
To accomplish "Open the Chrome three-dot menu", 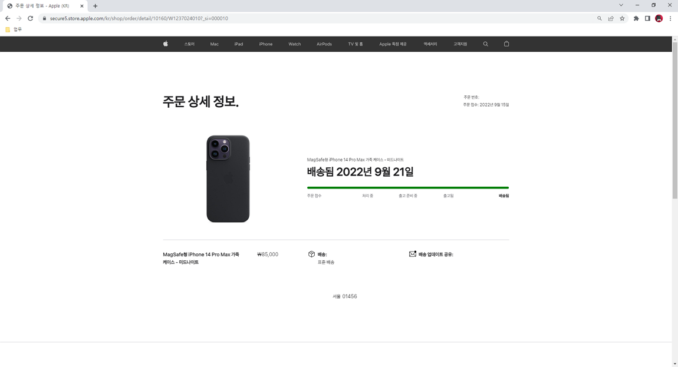I will tap(670, 18).
